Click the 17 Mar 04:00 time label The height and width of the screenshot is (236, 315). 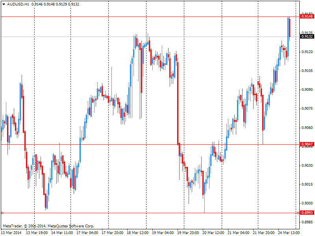pos(87,233)
